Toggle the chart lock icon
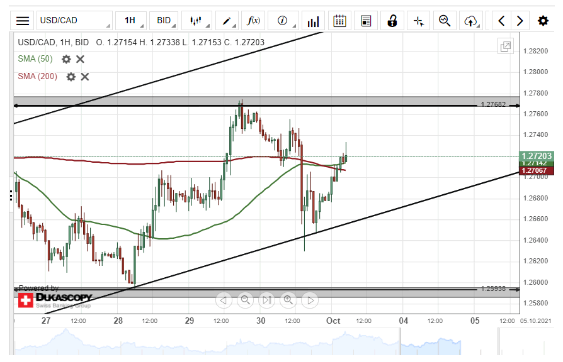 tap(392, 21)
